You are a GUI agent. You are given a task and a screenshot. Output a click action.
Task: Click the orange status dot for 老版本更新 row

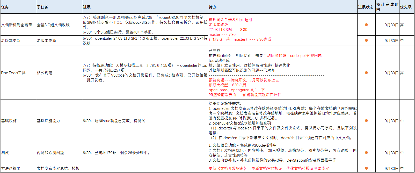[x=366, y=40]
